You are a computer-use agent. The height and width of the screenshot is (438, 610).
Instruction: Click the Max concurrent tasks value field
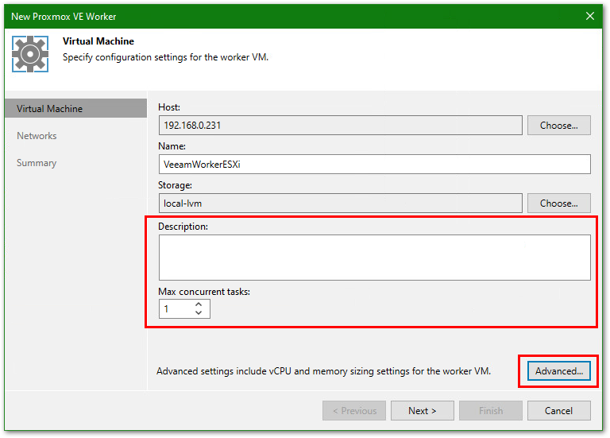pyautogui.click(x=175, y=309)
